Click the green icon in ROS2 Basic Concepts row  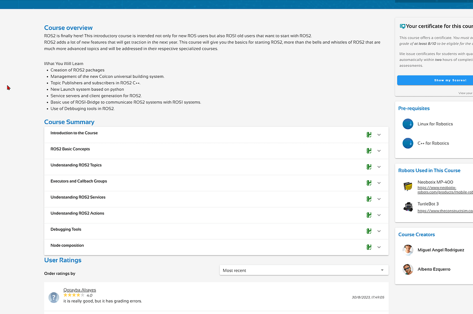tap(369, 151)
